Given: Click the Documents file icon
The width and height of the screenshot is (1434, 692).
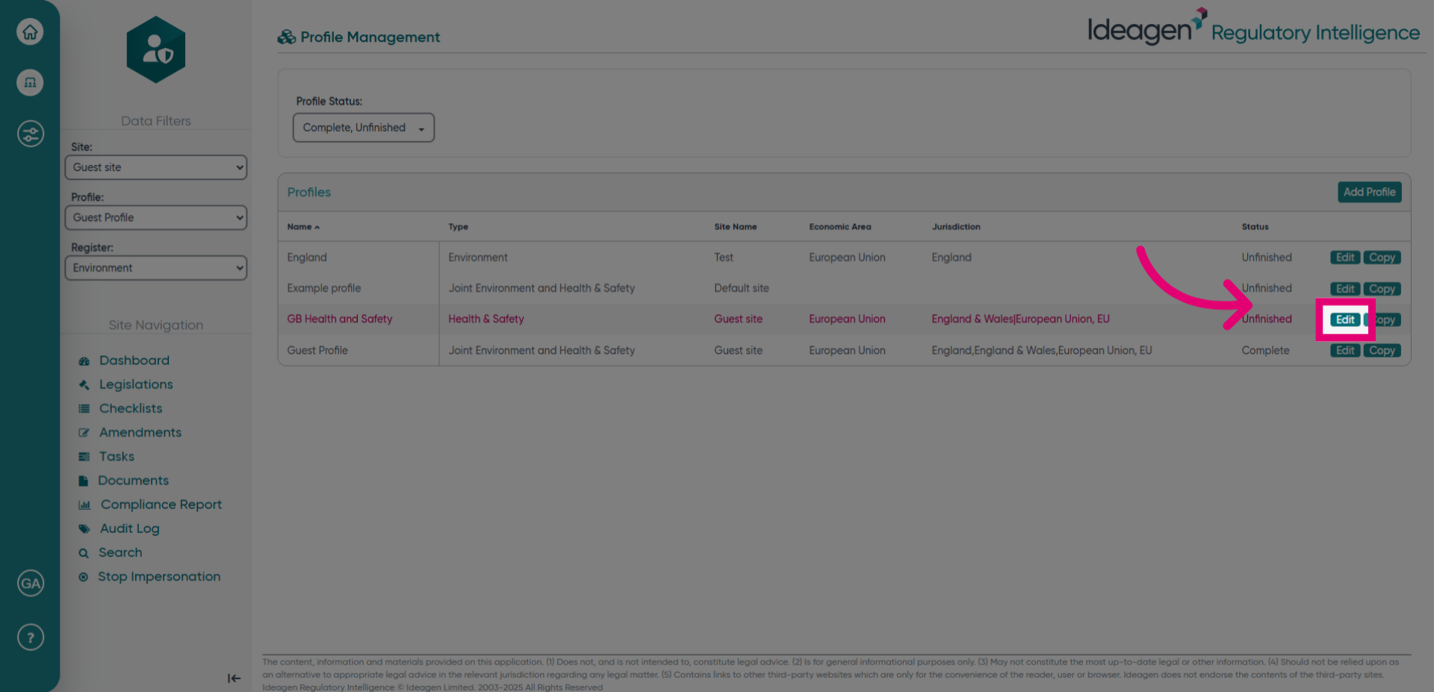Looking at the screenshot, I should [84, 481].
